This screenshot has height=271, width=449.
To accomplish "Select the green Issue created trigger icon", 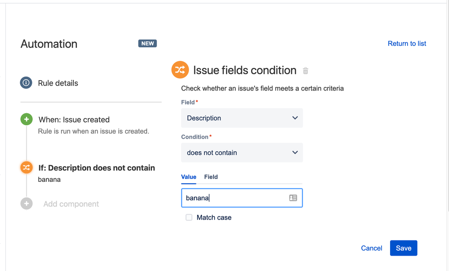I will (27, 119).
